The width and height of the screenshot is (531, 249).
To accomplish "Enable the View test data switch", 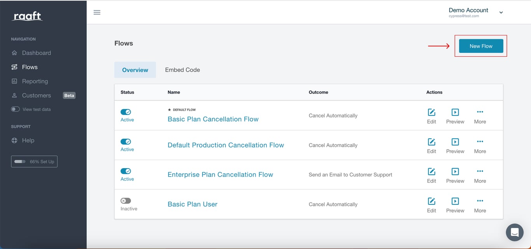I will [15, 109].
